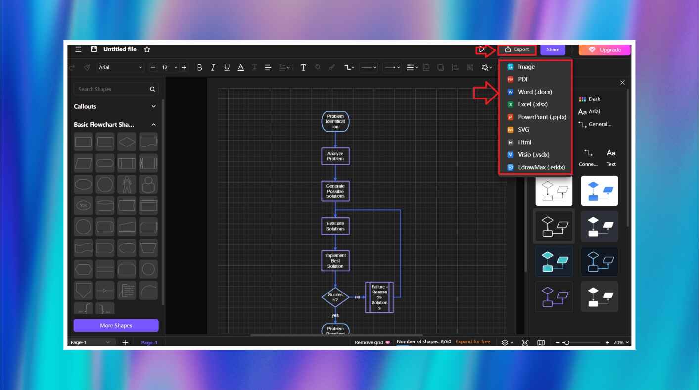Viewport: 699px width, 390px height.
Task: Choose EdrawMax (.eddx) export format
Action: coord(536,167)
